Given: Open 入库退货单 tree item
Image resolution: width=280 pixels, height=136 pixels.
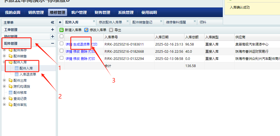Looking at the screenshot, I should coord(28,74).
